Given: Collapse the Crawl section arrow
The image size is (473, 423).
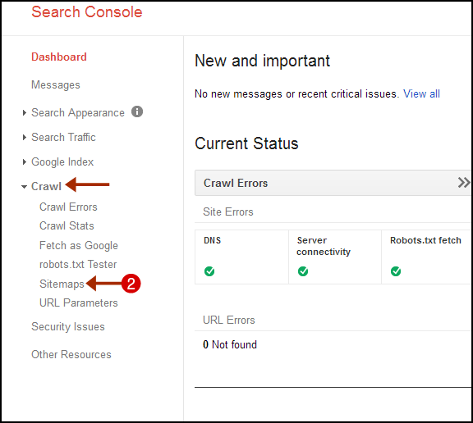Looking at the screenshot, I should click(x=24, y=187).
